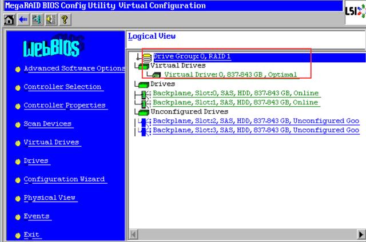This screenshot has width=366, height=242.
Task: Click the Scan Devices link
Action: coord(47,124)
